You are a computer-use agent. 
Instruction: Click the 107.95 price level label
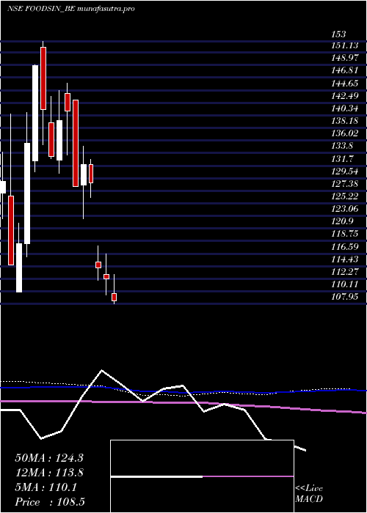click(345, 297)
